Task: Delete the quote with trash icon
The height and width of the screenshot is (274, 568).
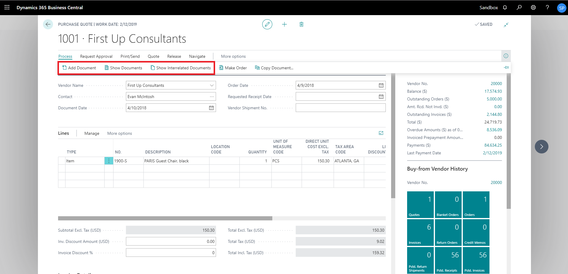Action: pyautogui.click(x=301, y=24)
